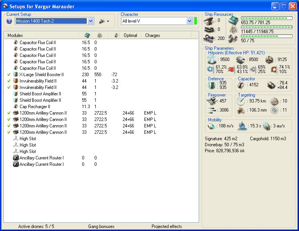Click the structure hitpoints icon showing 9125
The image size is (299, 231).
pyautogui.click(x=269, y=60)
